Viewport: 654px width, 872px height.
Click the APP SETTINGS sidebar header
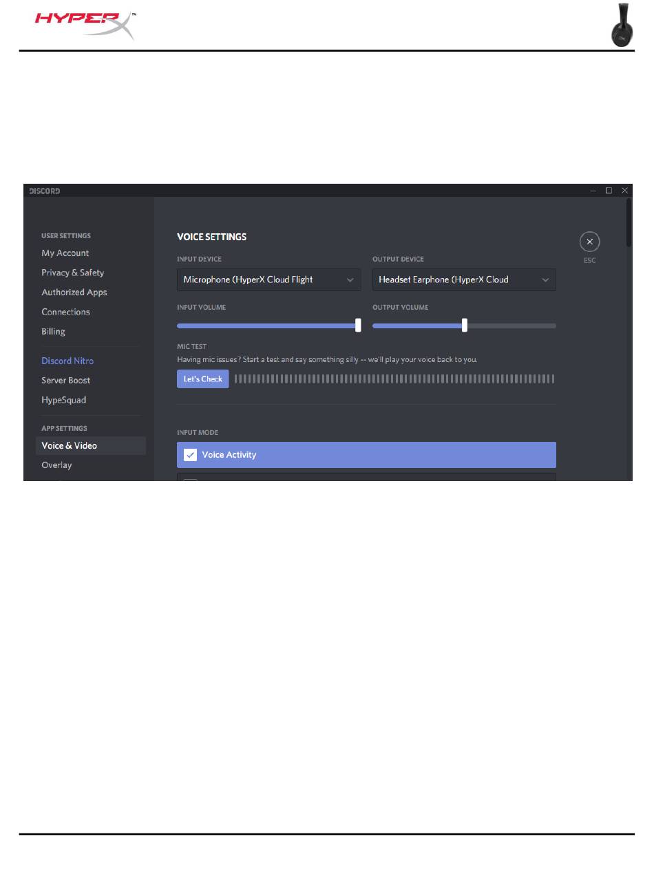(x=65, y=429)
